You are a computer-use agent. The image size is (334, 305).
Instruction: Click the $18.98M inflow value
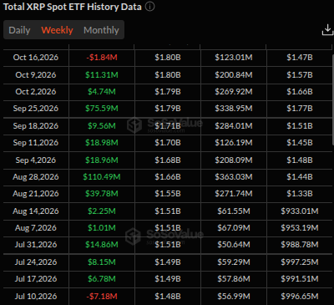coord(102,143)
